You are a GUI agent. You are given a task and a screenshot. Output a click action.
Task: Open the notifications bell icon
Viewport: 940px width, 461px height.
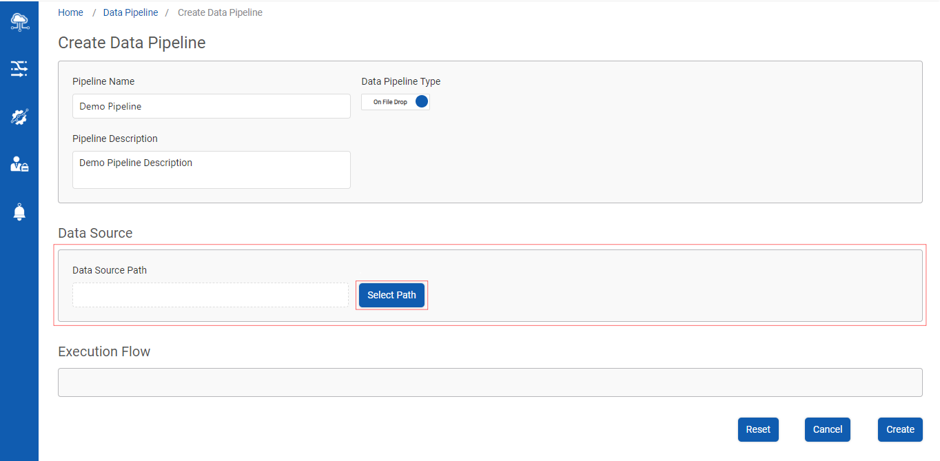(x=19, y=212)
